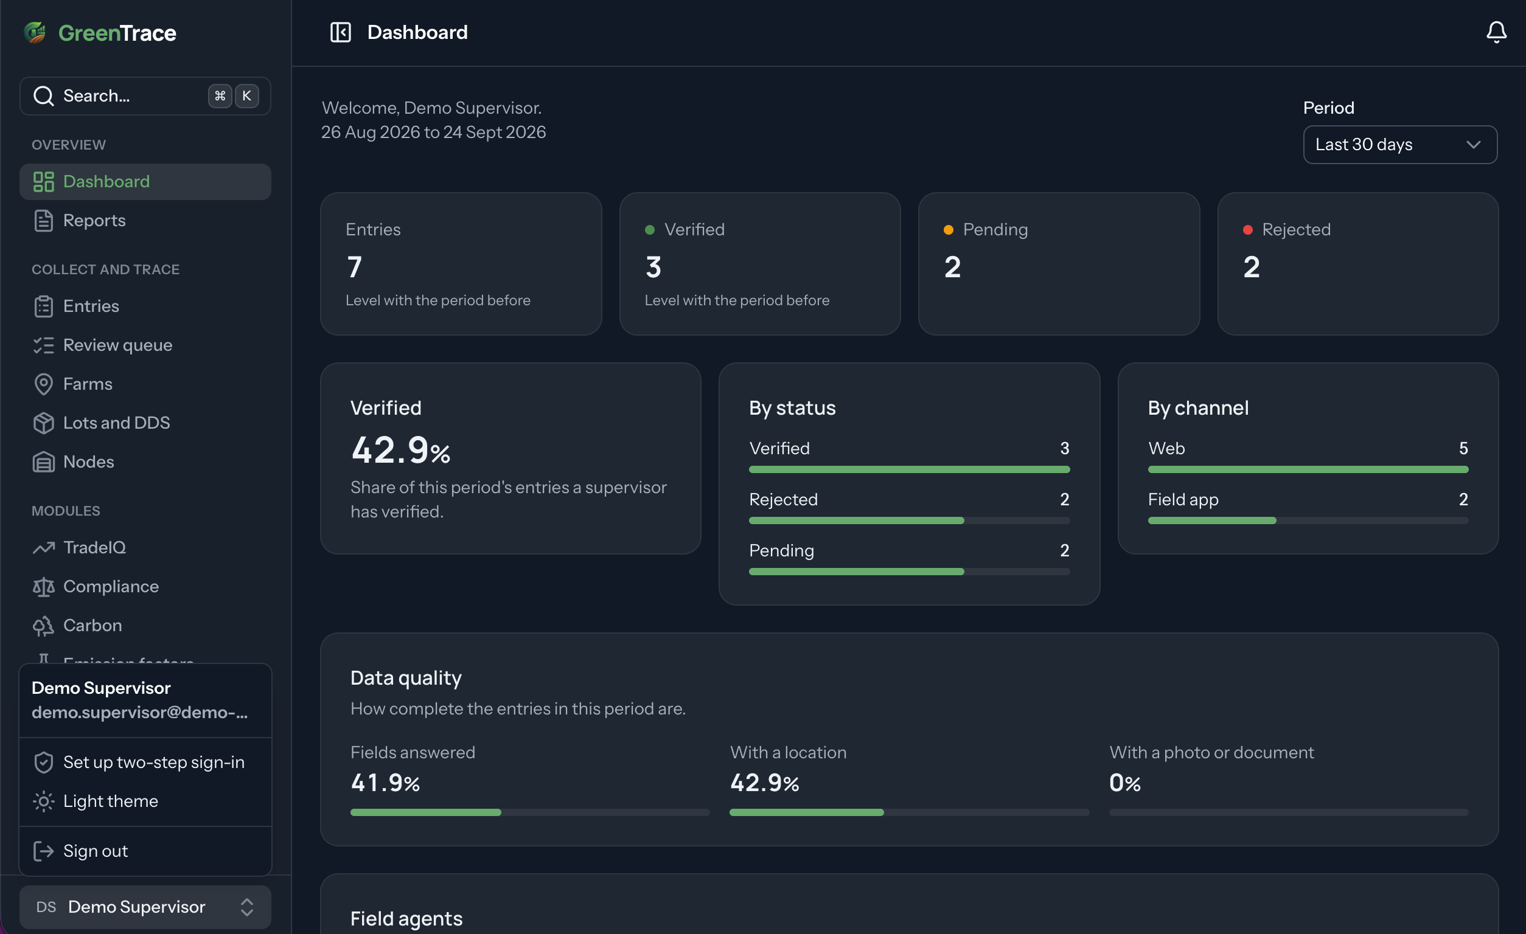1526x934 pixels.
Task: Select Set up two-step sign-in
Action: (x=145, y=763)
